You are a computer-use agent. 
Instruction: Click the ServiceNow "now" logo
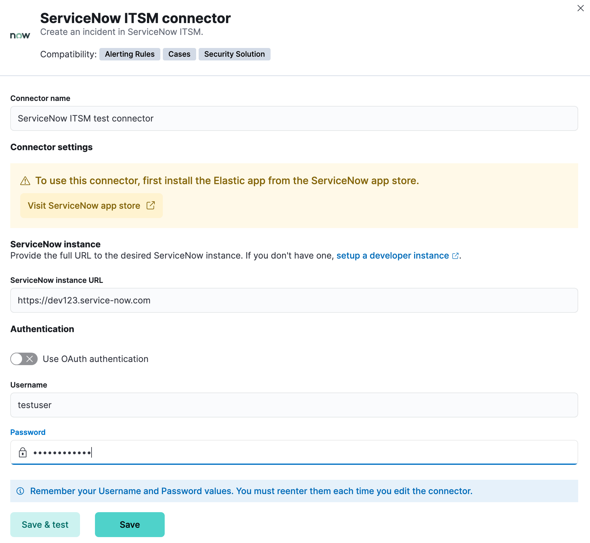pyautogui.click(x=20, y=35)
